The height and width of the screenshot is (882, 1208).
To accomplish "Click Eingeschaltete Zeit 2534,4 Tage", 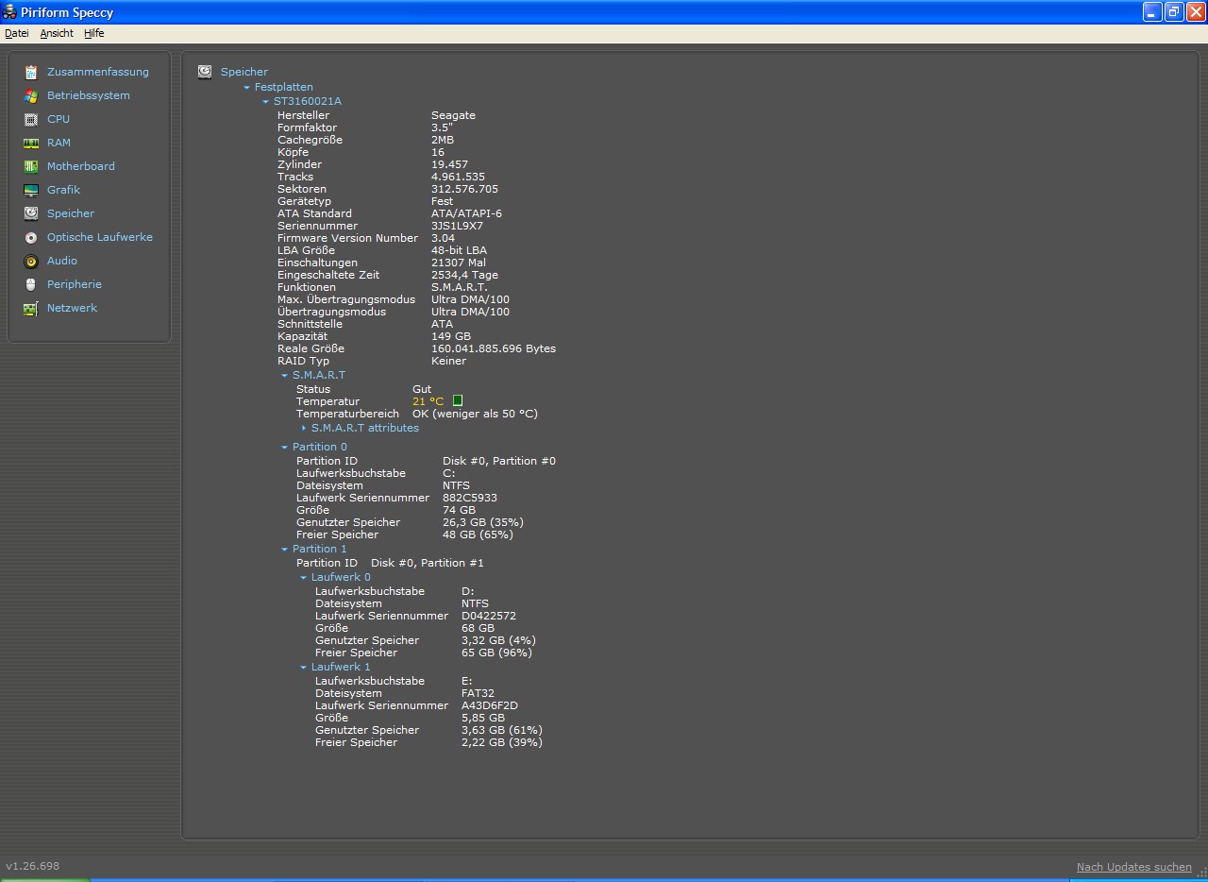I will [x=464, y=275].
